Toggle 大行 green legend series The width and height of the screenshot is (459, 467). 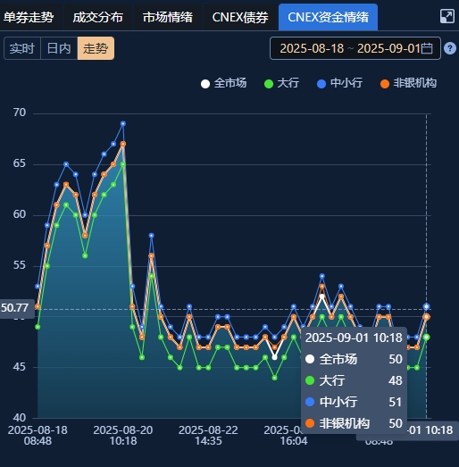click(281, 83)
